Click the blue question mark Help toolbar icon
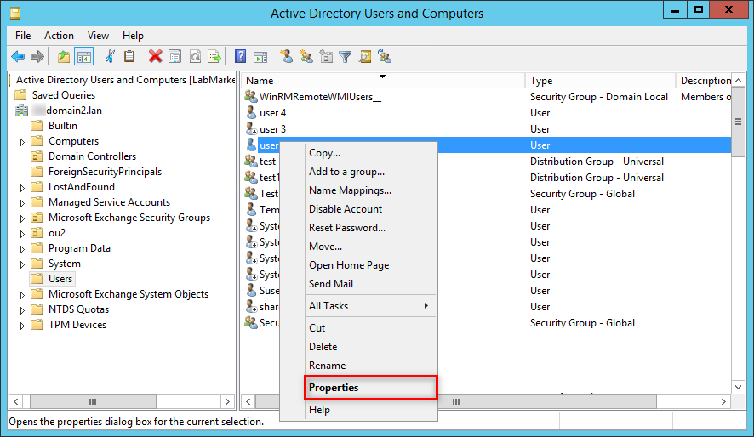 (241, 57)
